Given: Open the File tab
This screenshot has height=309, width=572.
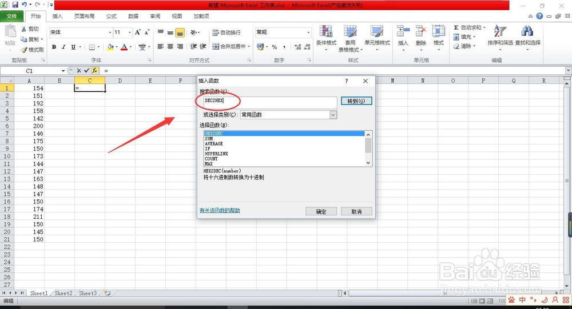Looking at the screenshot, I should pyautogui.click(x=11, y=16).
